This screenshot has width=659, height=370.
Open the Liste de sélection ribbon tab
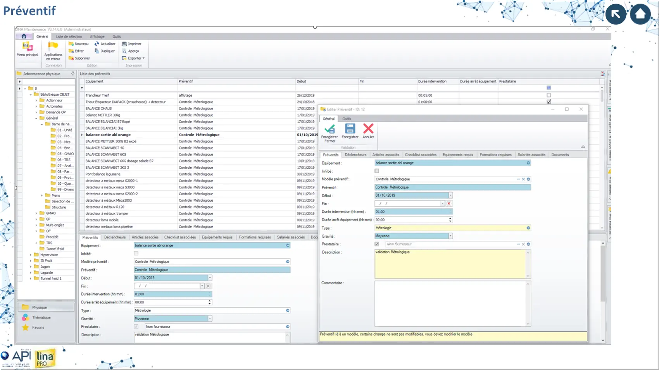click(69, 37)
